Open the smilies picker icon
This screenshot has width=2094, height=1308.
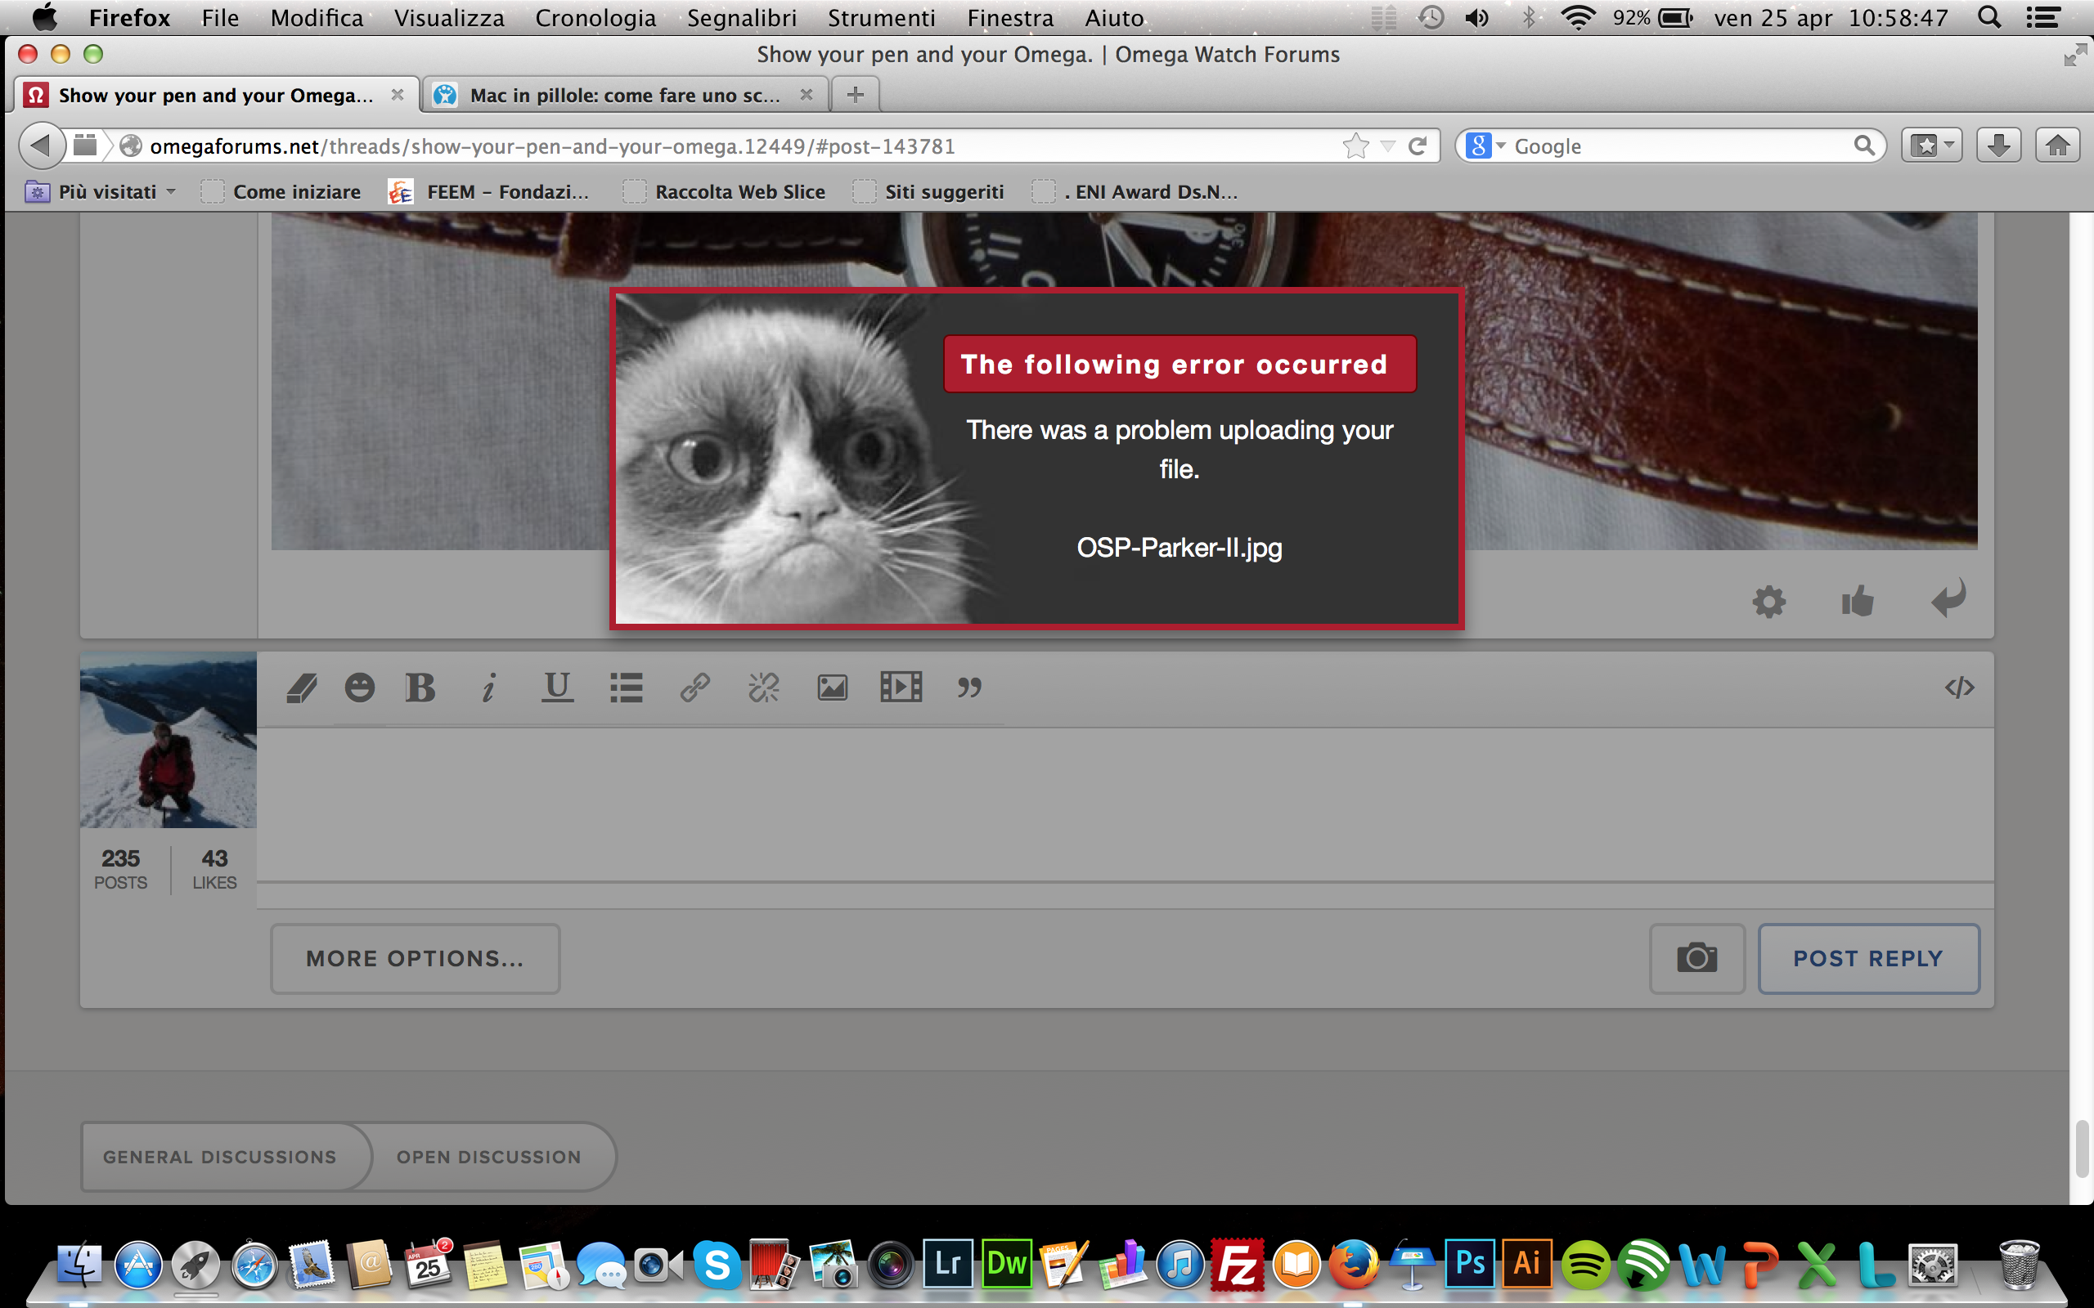tap(359, 688)
